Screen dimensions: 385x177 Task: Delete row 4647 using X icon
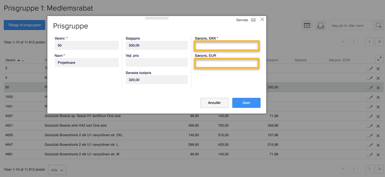(x=378, y=145)
